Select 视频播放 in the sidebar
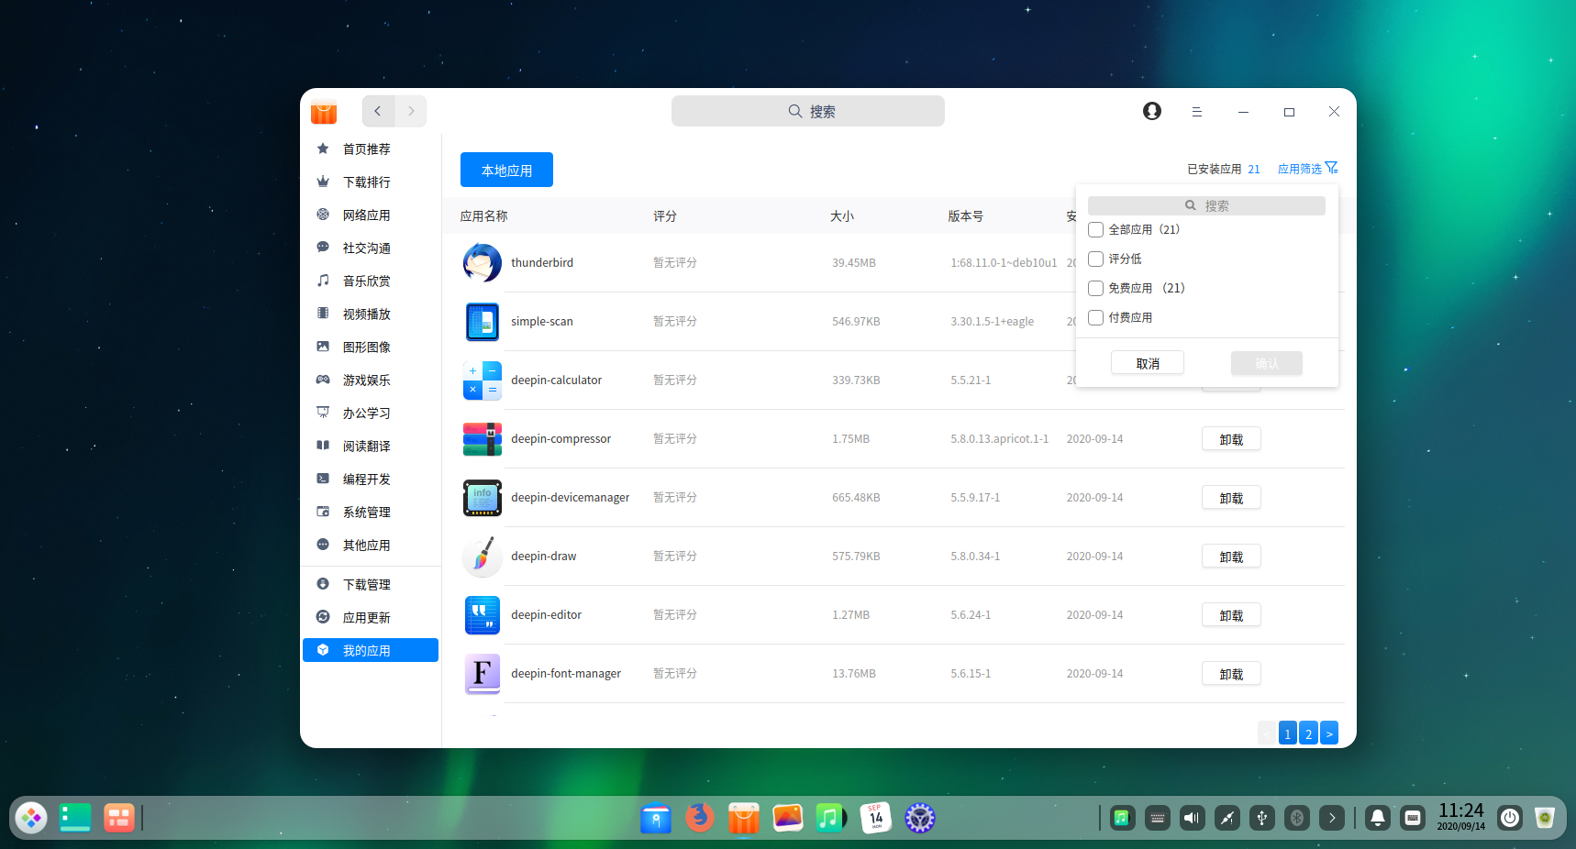The height and width of the screenshot is (849, 1576). tap(371, 314)
